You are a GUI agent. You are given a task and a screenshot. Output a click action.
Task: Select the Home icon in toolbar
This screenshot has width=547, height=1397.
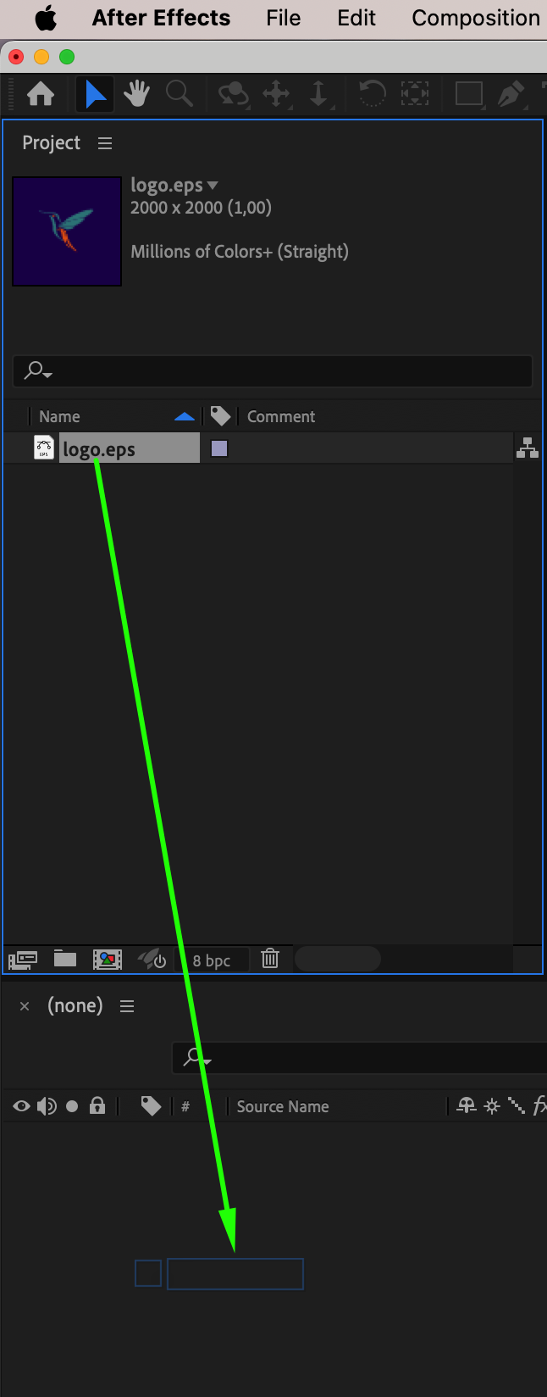pos(41,94)
